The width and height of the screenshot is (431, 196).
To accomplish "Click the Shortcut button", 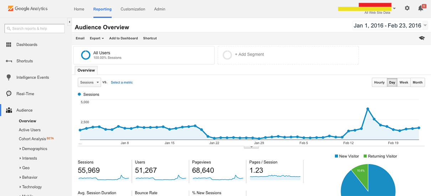I will 150,38.
